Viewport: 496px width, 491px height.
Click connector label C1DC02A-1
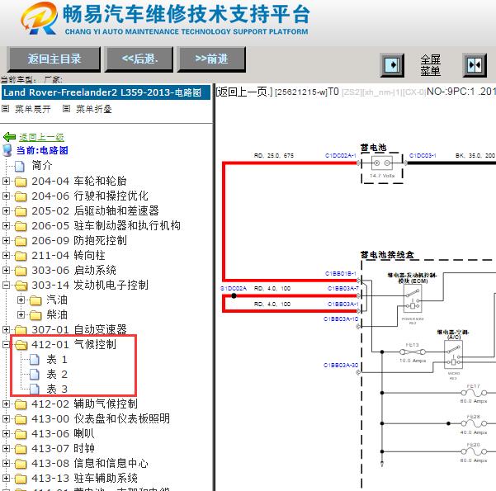[340, 155]
